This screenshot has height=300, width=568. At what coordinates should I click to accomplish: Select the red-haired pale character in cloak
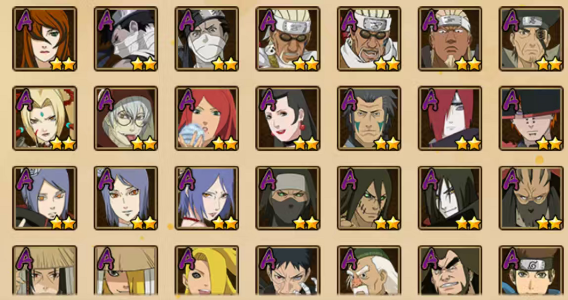pos(450,118)
